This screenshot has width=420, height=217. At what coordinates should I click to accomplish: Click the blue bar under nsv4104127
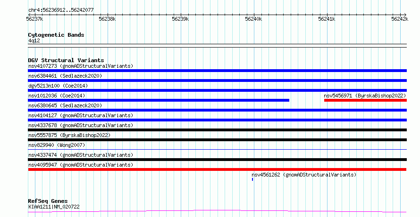pyautogui.click(x=217, y=120)
